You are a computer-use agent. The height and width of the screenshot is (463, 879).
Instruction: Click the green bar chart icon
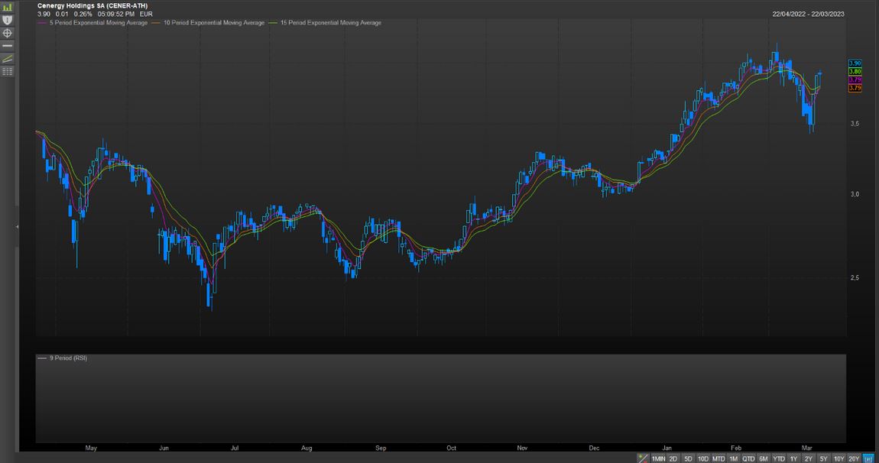coord(8,7)
